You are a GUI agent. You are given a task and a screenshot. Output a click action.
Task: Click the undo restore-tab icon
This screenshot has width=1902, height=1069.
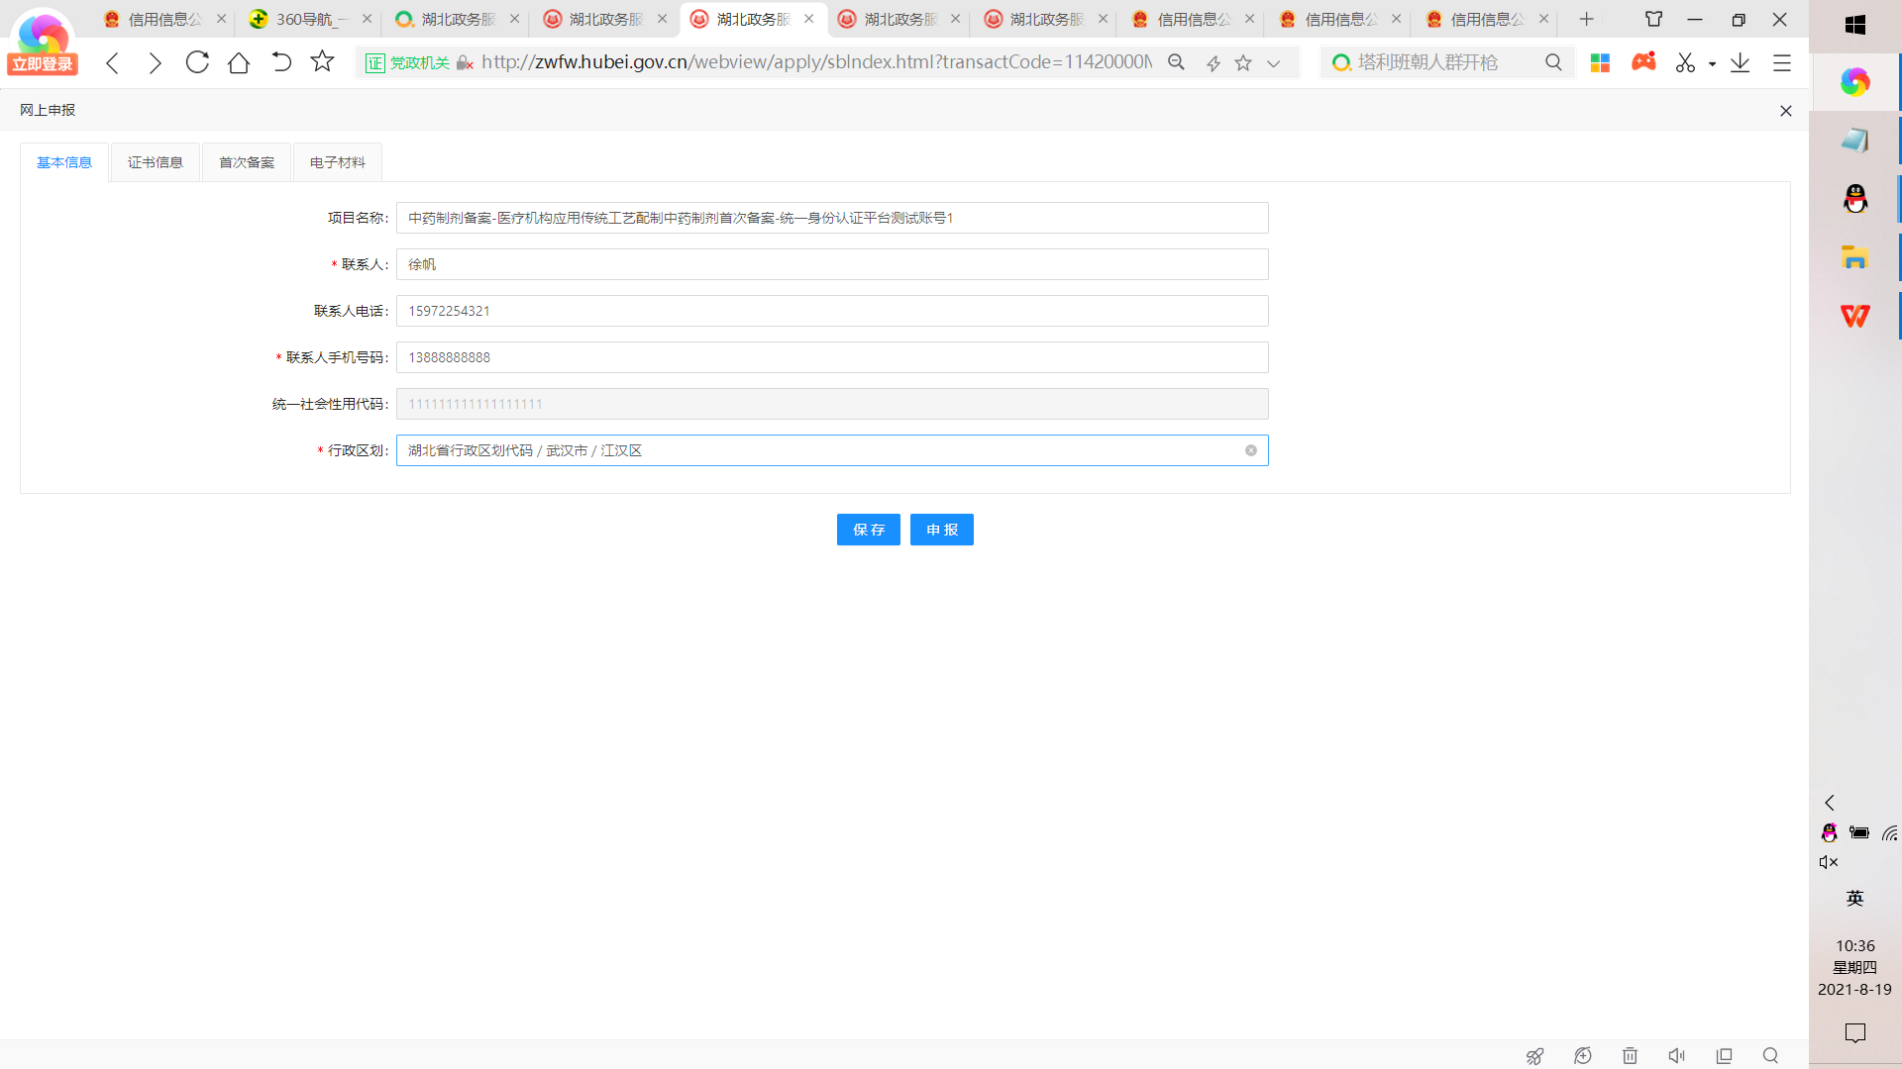pyautogui.click(x=281, y=62)
